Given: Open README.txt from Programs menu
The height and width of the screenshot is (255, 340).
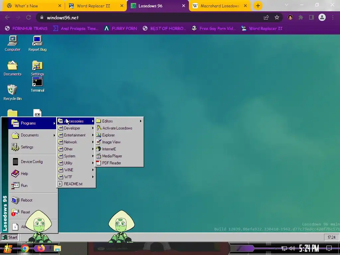Looking at the screenshot, I should tap(76, 184).
